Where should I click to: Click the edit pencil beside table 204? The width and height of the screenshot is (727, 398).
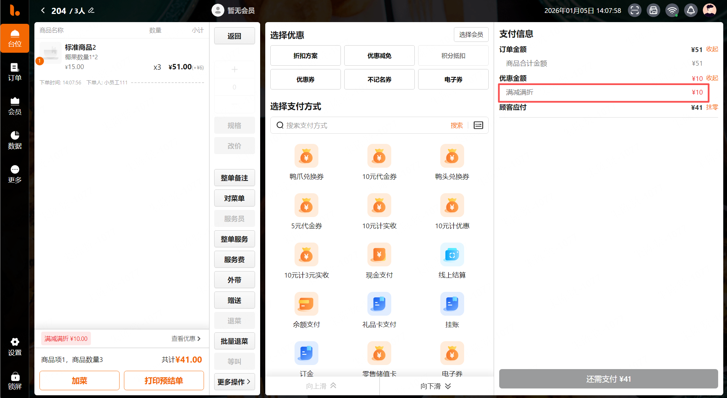(x=91, y=11)
